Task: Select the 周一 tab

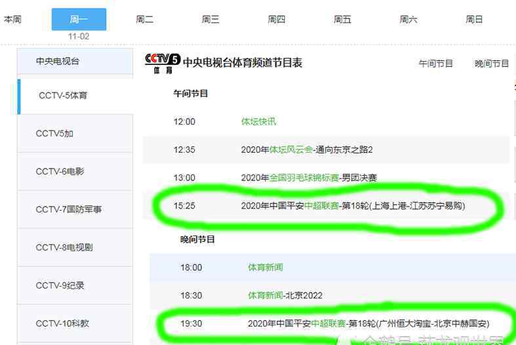Action: [79, 20]
